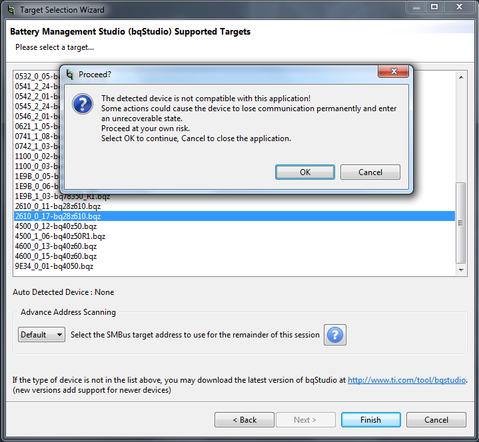Select 2610_0_17-bq28z610.bqz row
The height and width of the screenshot is (442, 479).
tap(235, 216)
